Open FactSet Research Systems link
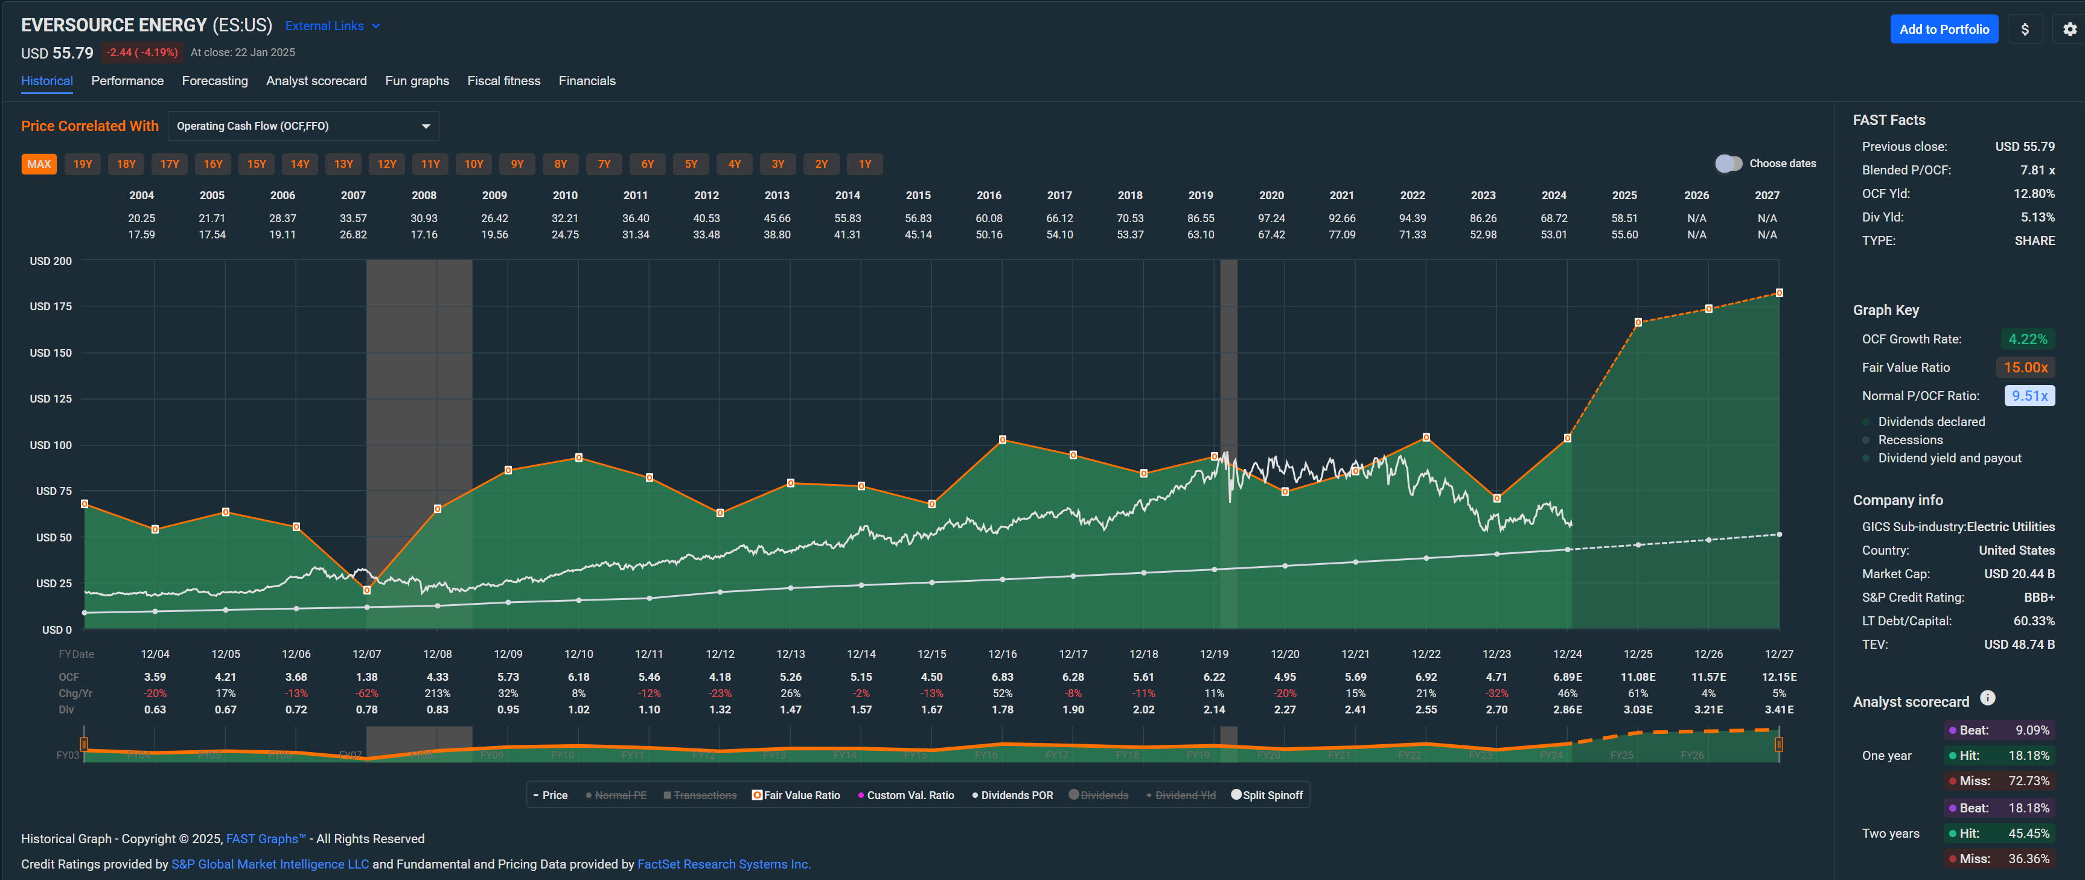2085x880 pixels. 724,864
